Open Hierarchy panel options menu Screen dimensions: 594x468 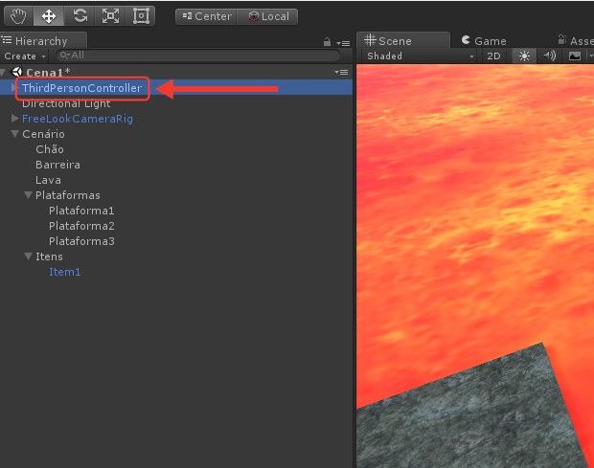click(x=343, y=43)
